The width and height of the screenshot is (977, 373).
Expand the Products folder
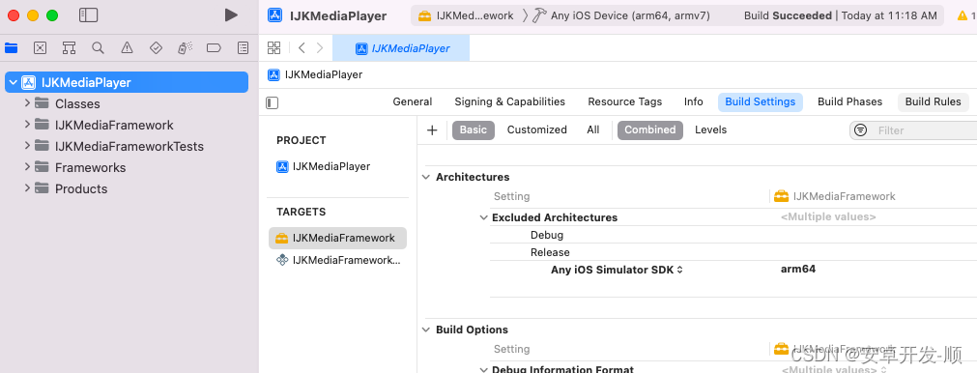(x=27, y=187)
